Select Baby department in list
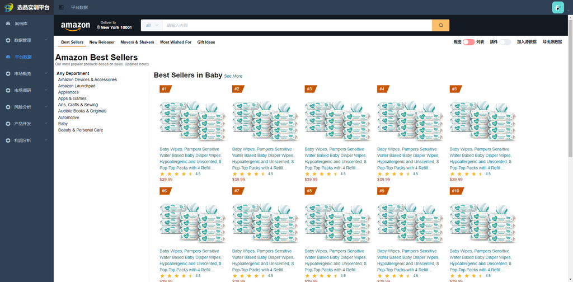The height and width of the screenshot is (282, 573). tap(63, 124)
